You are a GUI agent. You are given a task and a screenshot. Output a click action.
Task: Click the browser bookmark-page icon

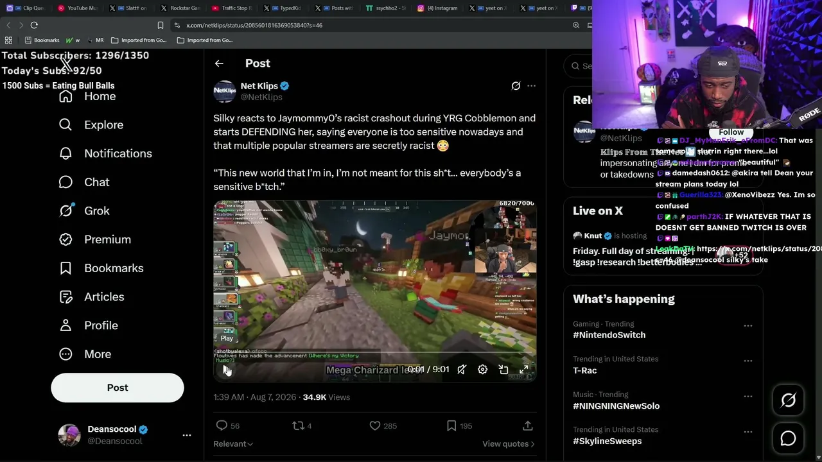pyautogui.click(x=161, y=25)
